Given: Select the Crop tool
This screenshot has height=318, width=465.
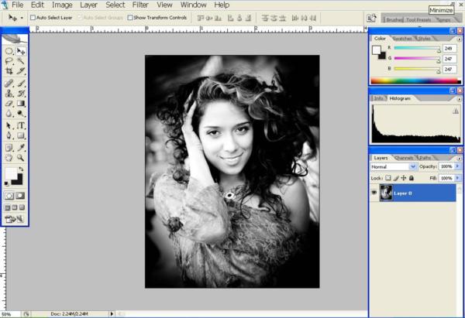Looking at the screenshot, I should 9,71.
